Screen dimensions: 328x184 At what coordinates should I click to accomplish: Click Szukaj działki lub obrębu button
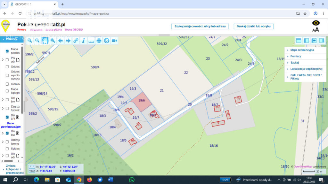[254, 26]
